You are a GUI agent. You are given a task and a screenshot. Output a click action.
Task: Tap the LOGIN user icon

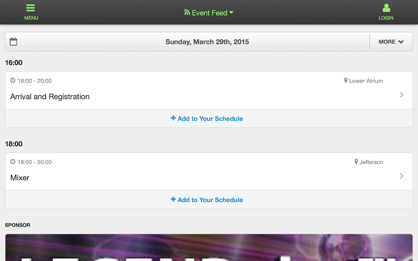(x=386, y=8)
